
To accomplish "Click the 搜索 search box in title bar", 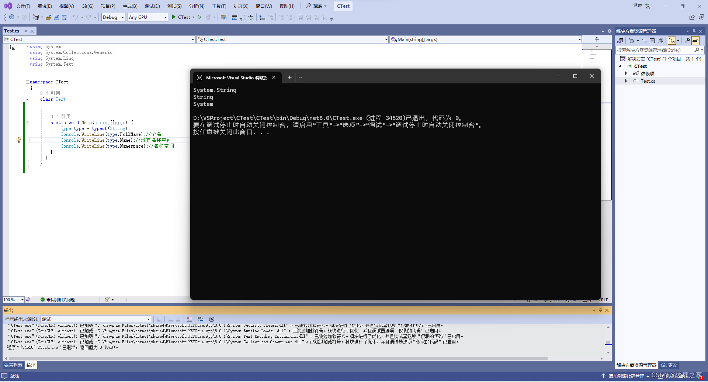I will pyautogui.click(x=317, y=6).
